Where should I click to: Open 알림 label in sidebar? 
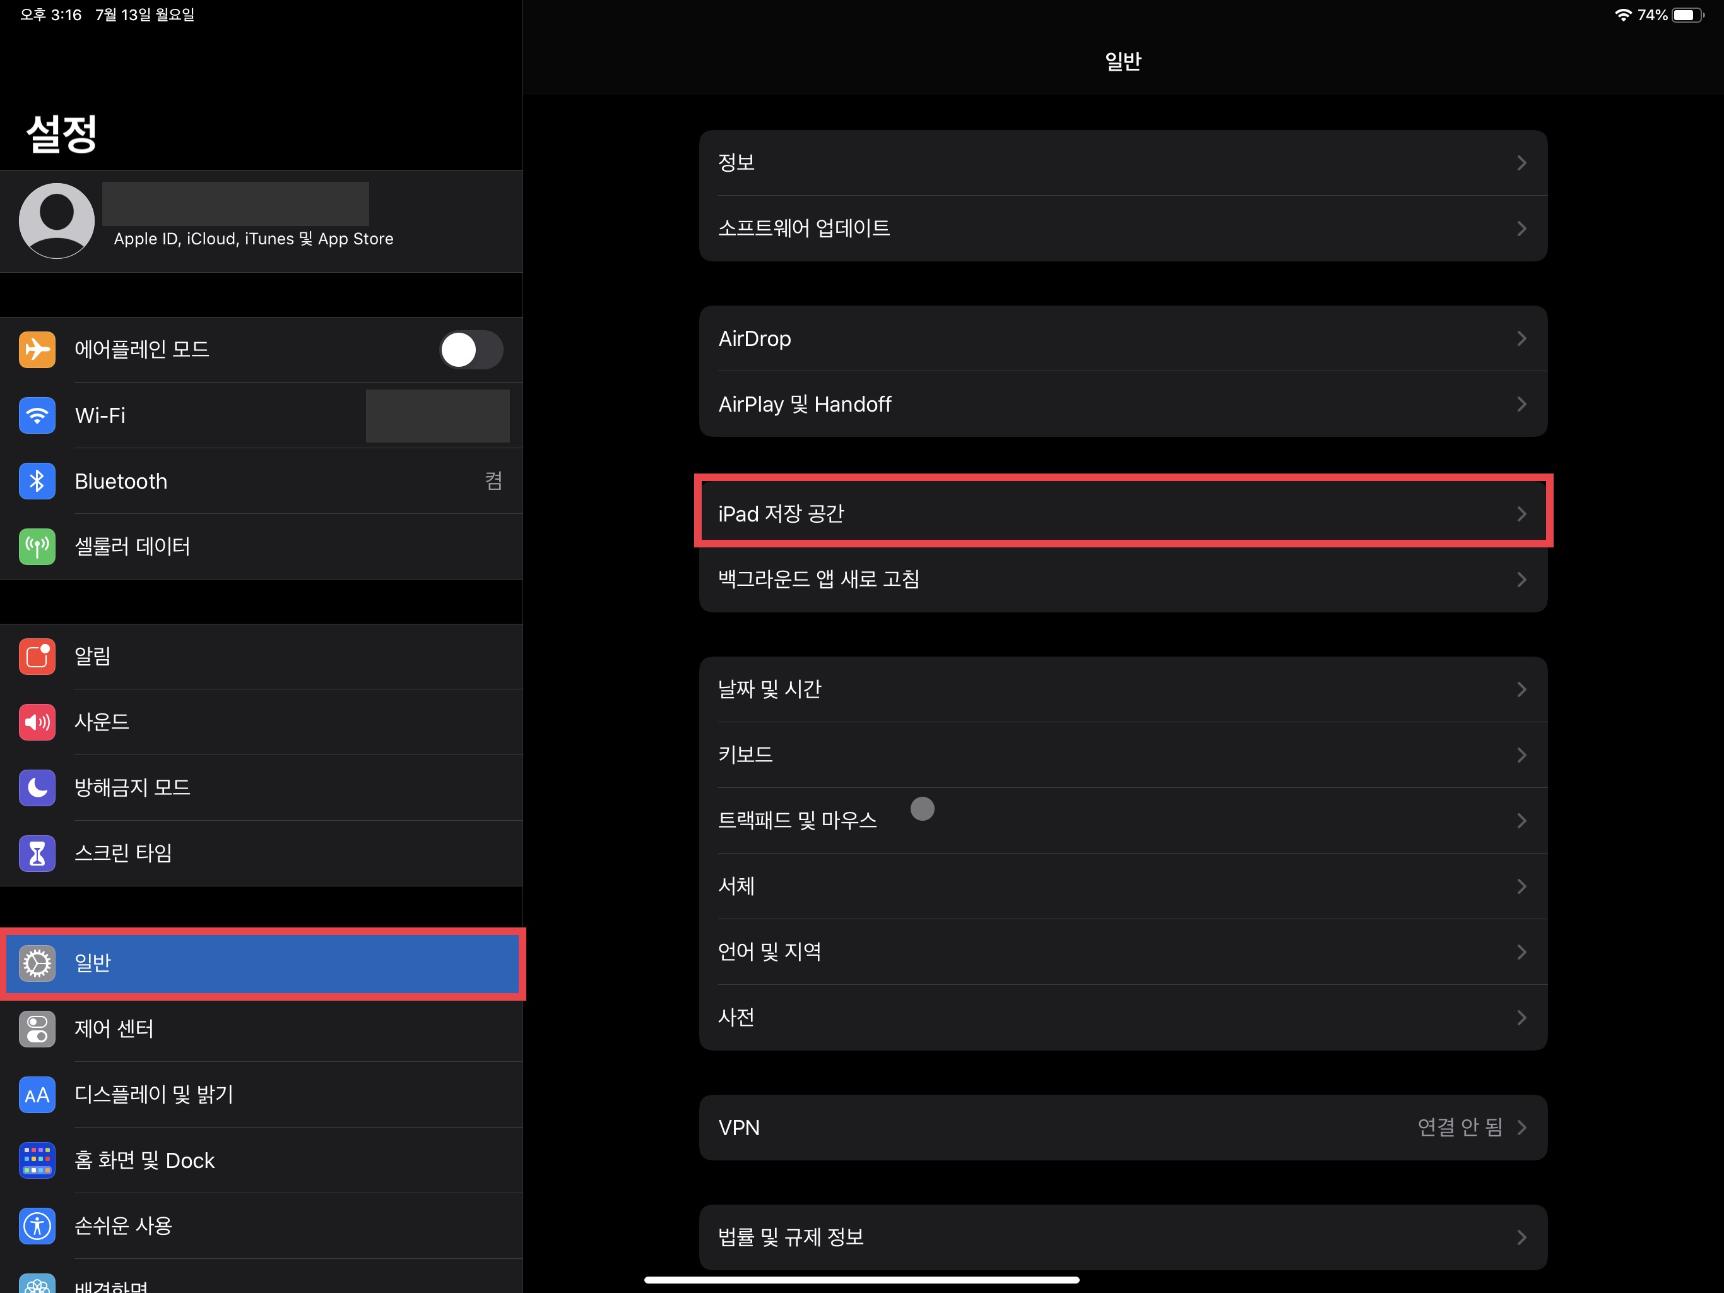tap(93, 656)
